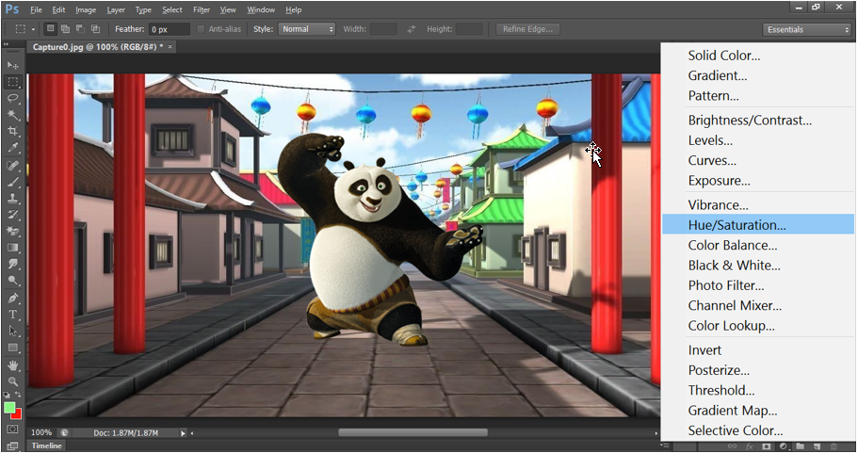Activate the Crop tool
The image size is (858, 453).
13,131
